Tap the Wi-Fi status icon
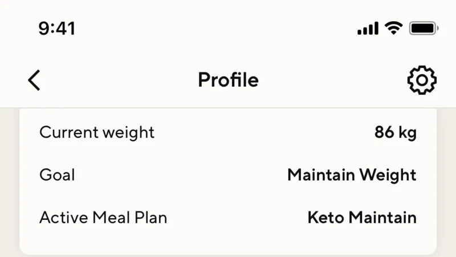The width and height of the screenshot is (456, 257). click(x=393, y=28)
